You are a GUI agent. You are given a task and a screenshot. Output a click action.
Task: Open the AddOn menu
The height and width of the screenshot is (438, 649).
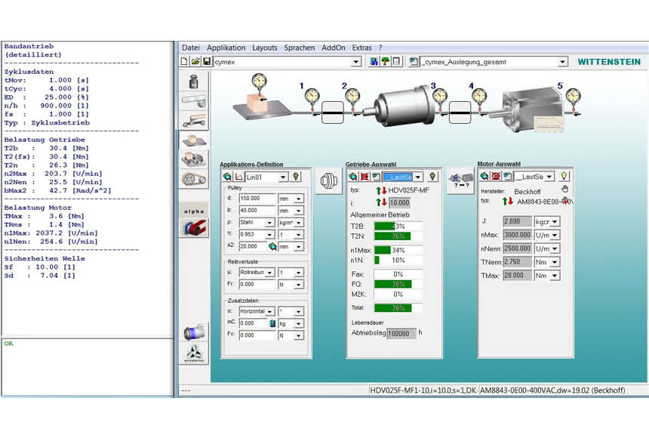point(334,48)
